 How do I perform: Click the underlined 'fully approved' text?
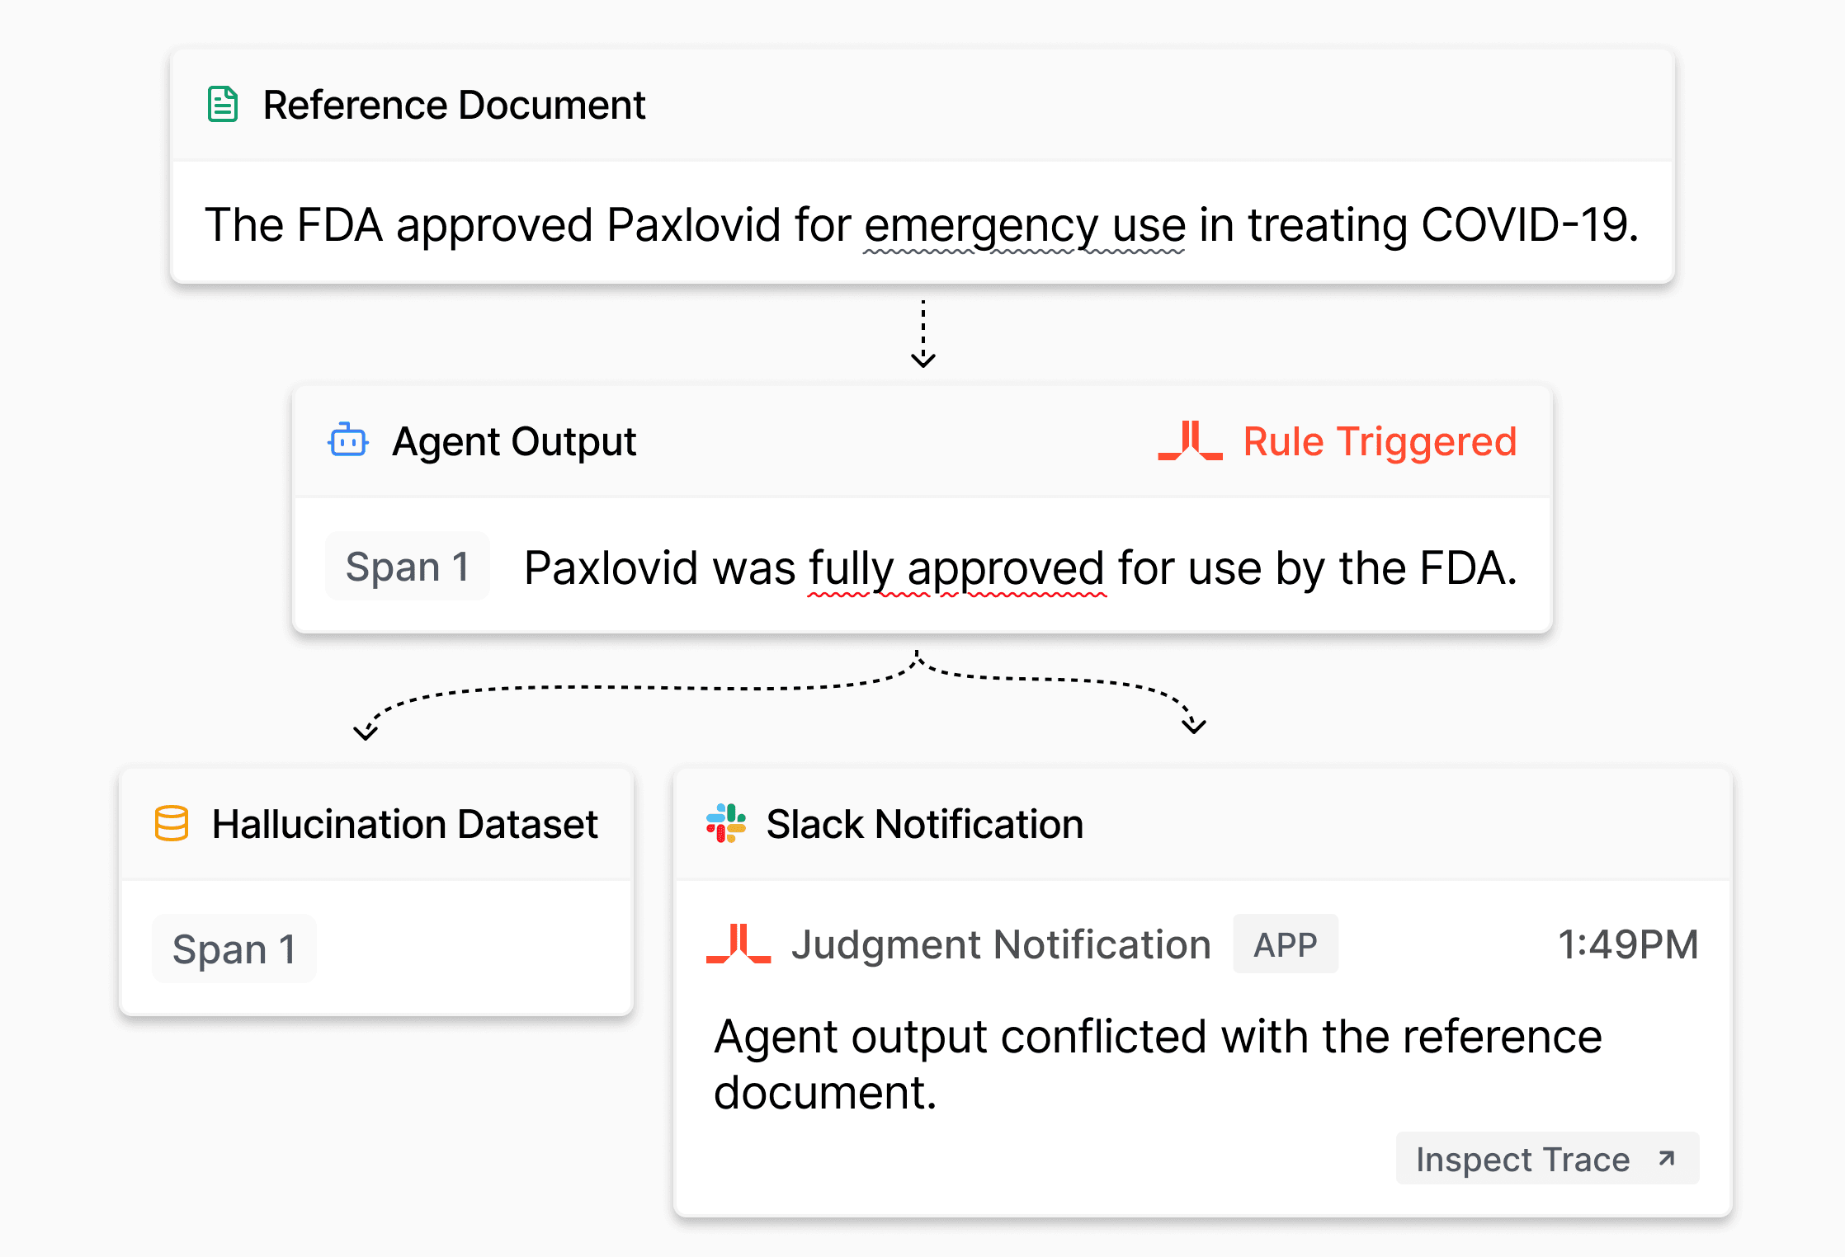956,567
